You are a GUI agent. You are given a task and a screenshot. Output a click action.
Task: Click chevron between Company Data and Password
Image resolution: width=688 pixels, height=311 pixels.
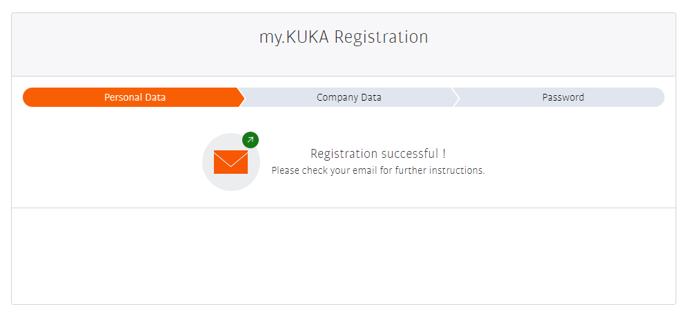pyautogui.click(x=455, y=97)
